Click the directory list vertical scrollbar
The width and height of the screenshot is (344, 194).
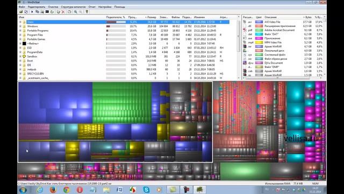[x=239, y=47]
